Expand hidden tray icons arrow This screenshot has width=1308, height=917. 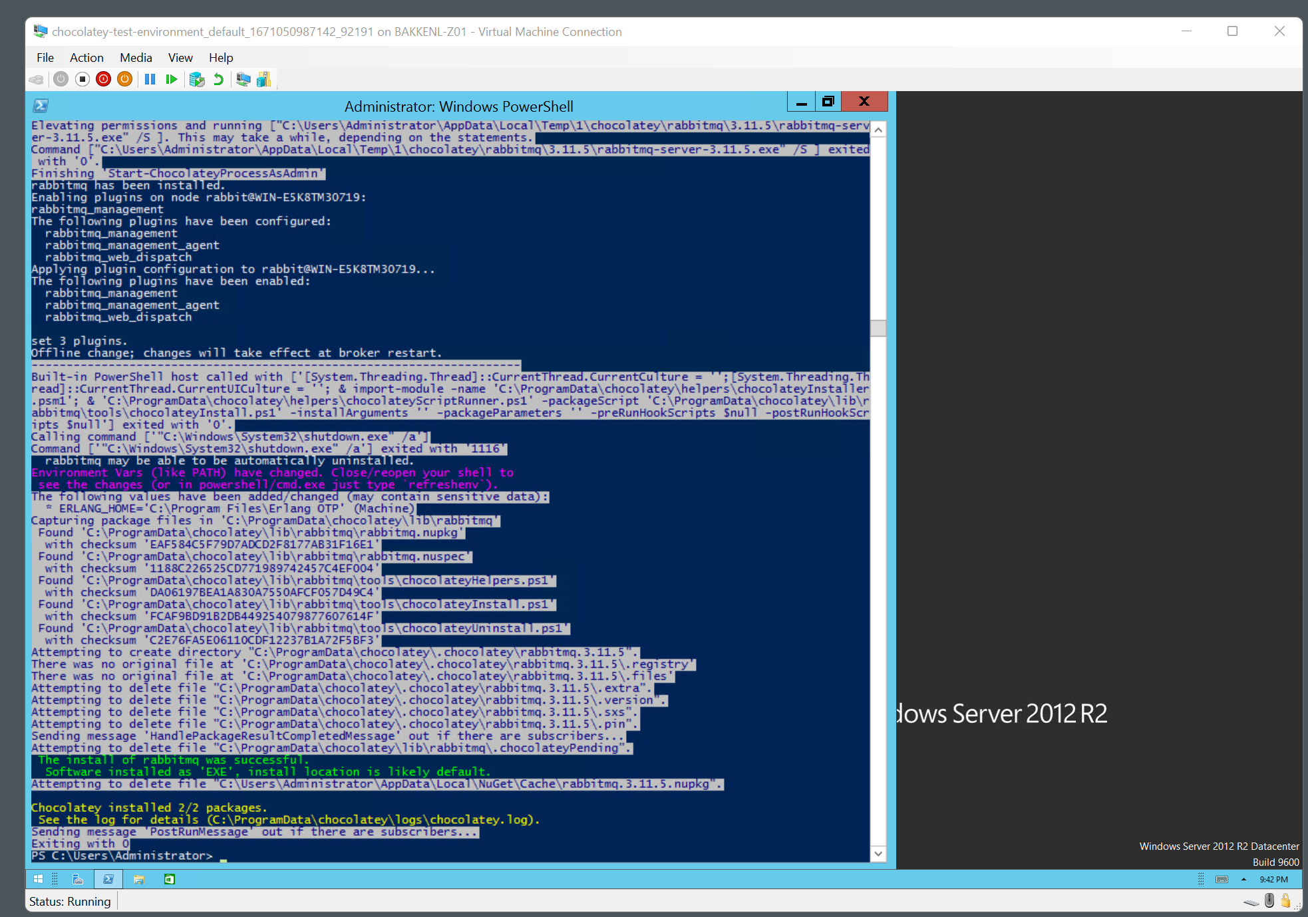pyautogui.click(x=1243, y=879)
